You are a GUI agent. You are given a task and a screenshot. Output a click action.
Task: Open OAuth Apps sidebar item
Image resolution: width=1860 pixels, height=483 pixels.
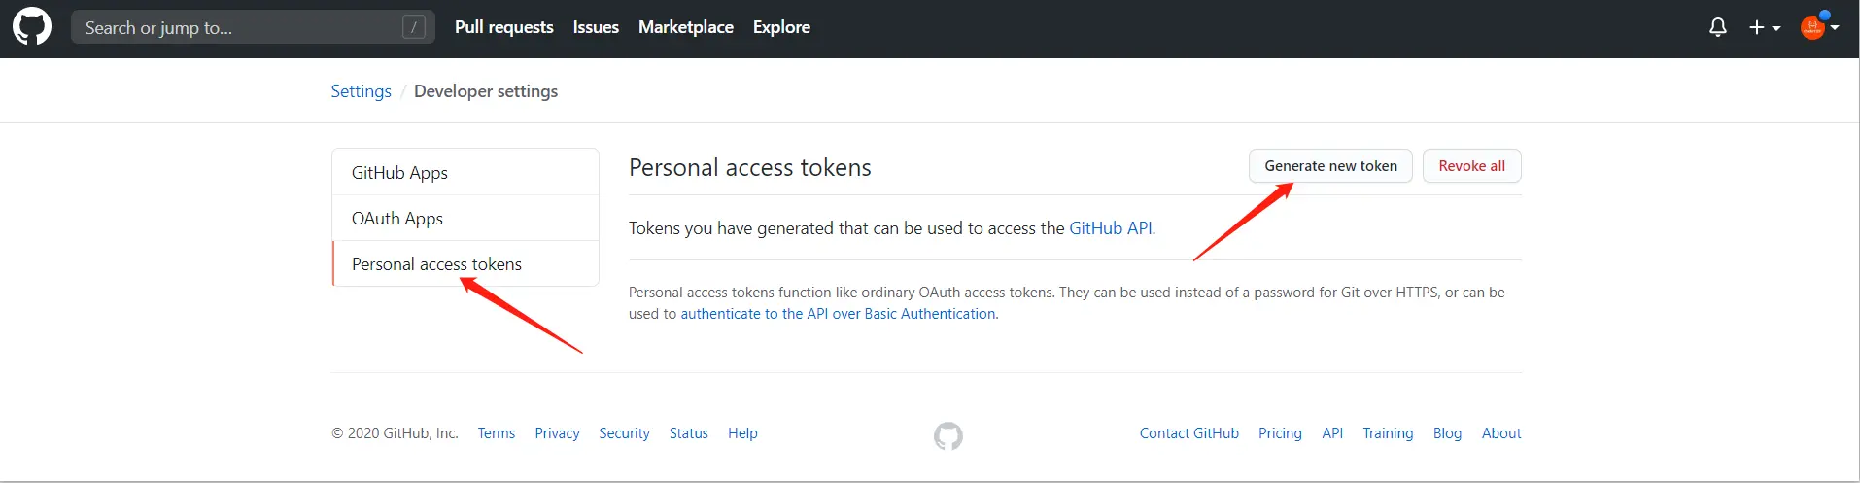396,219
